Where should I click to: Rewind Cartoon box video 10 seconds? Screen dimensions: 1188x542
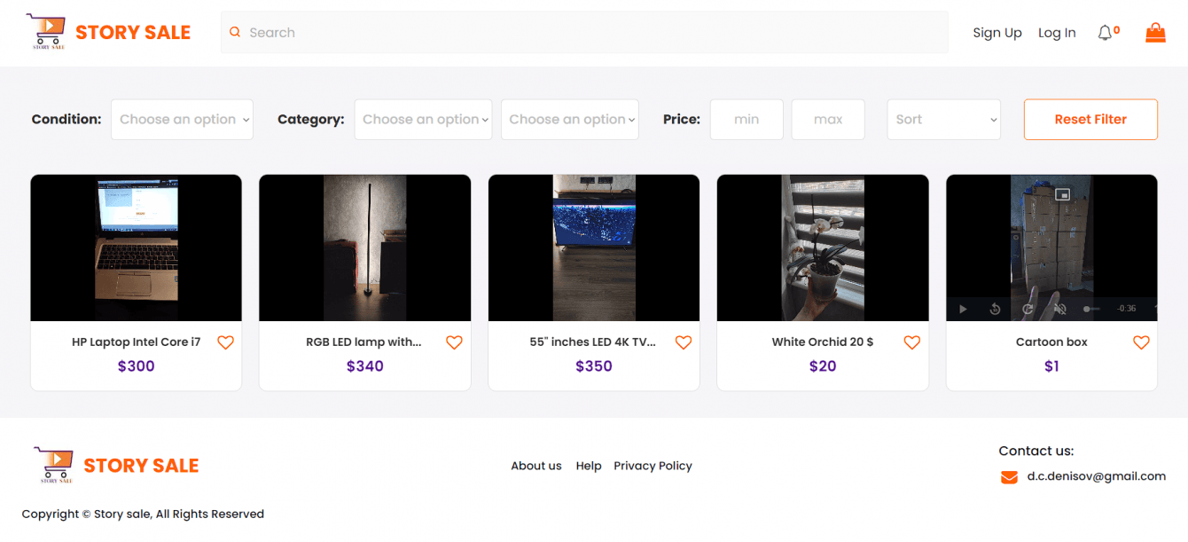(x=995, y=309)
